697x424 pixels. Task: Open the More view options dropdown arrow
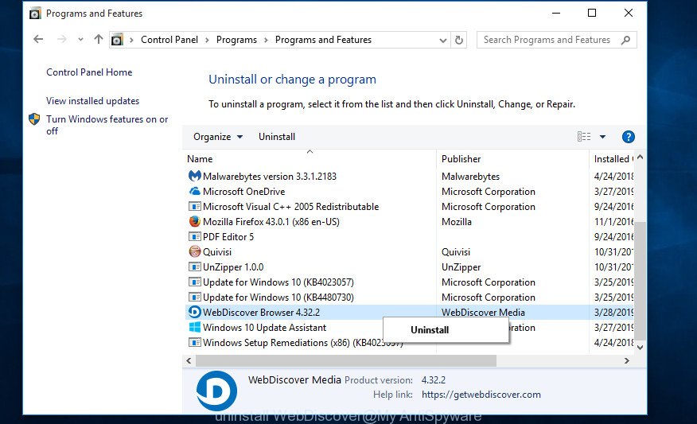pos(602,137)
